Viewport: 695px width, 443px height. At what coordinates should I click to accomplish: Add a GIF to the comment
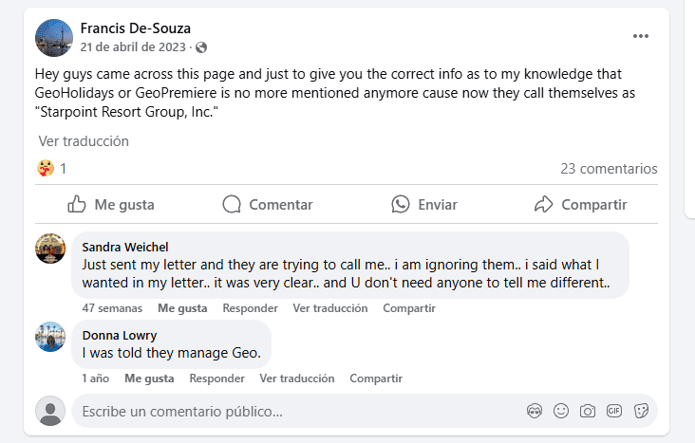(x=614, y=412)
